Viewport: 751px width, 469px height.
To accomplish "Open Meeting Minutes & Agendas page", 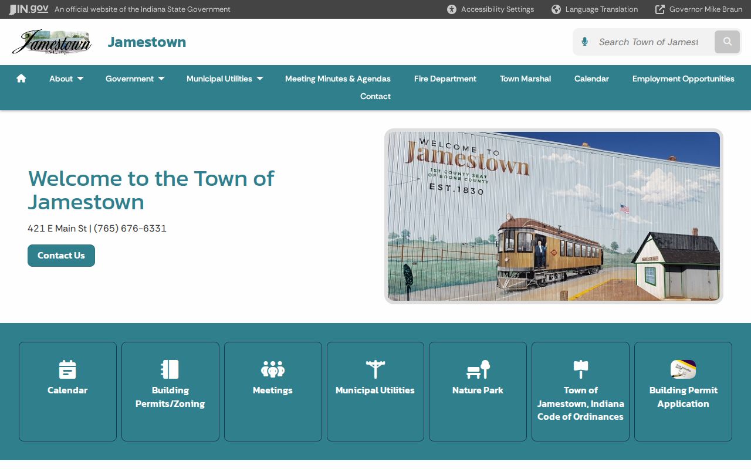I will tap(338, 79).
